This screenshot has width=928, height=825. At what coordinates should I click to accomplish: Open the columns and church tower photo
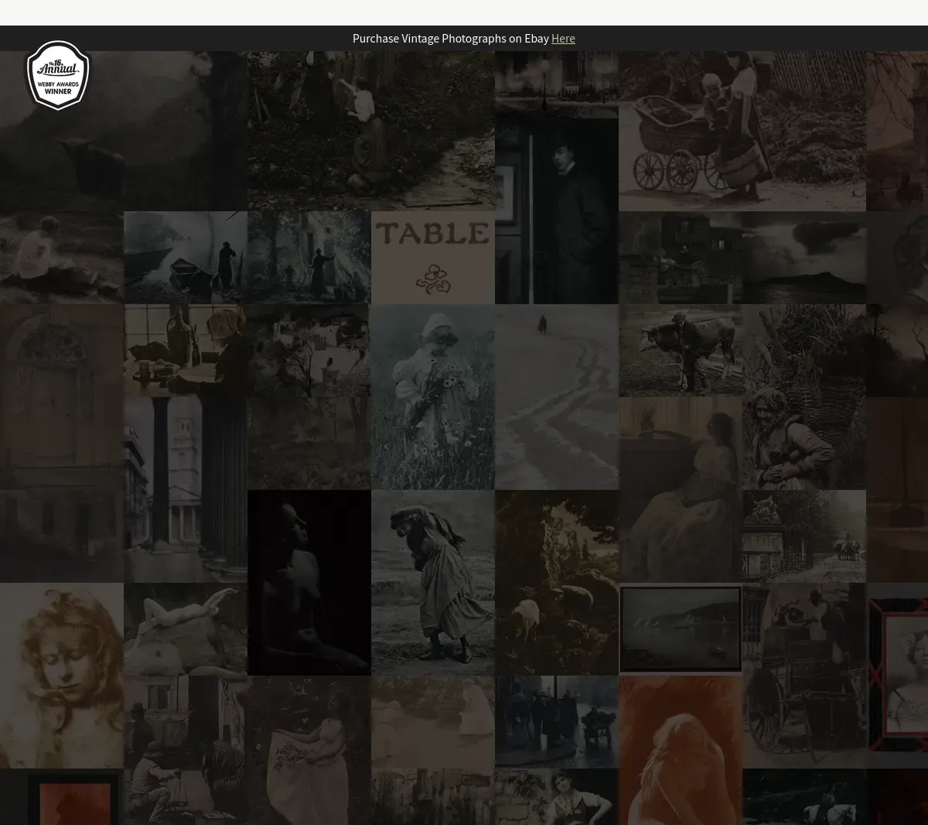pos(186,490)
